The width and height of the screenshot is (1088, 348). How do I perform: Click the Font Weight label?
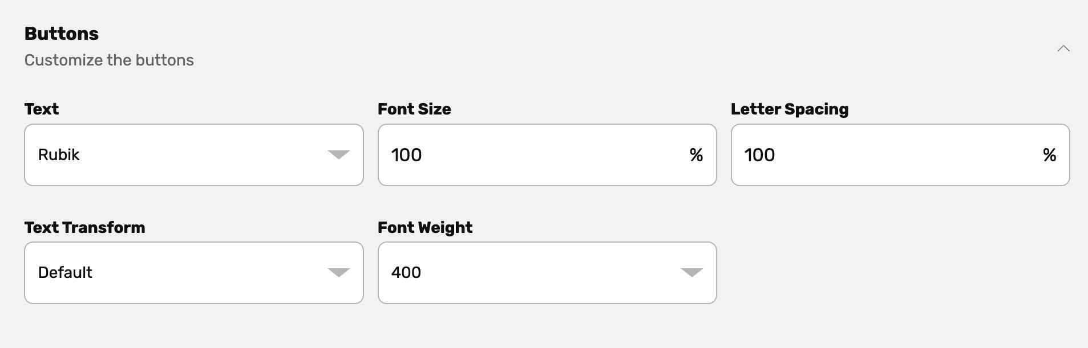point(425,227)
